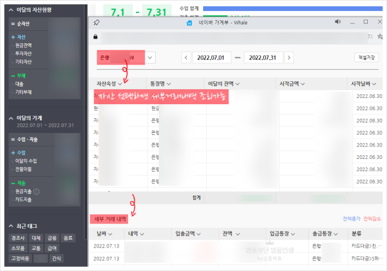Open the 은행 account dropdown
387x271 pixels.
coord(150,58)
